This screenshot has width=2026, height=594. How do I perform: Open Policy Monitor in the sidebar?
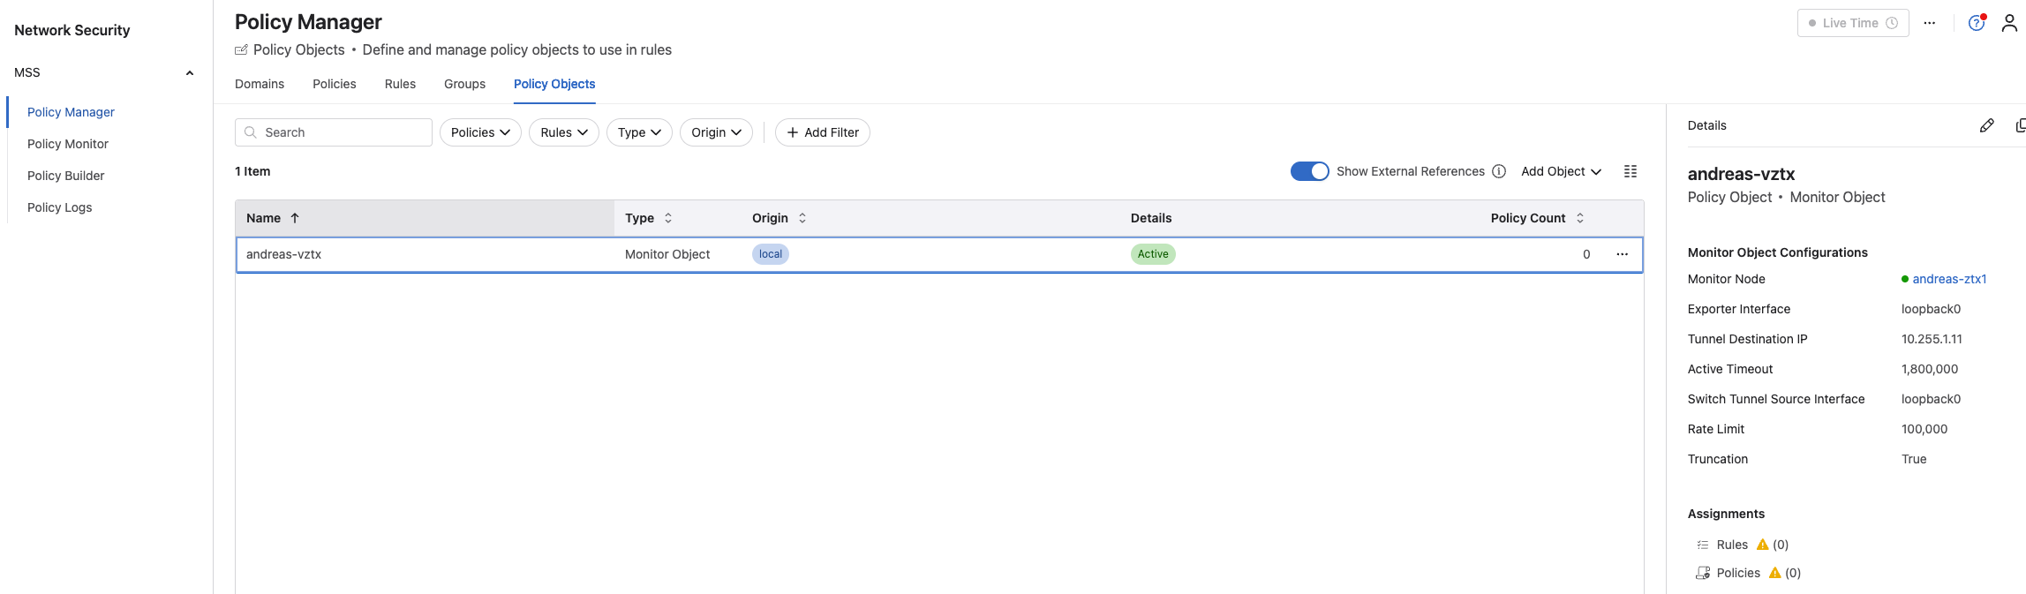(x=68, y=144)
